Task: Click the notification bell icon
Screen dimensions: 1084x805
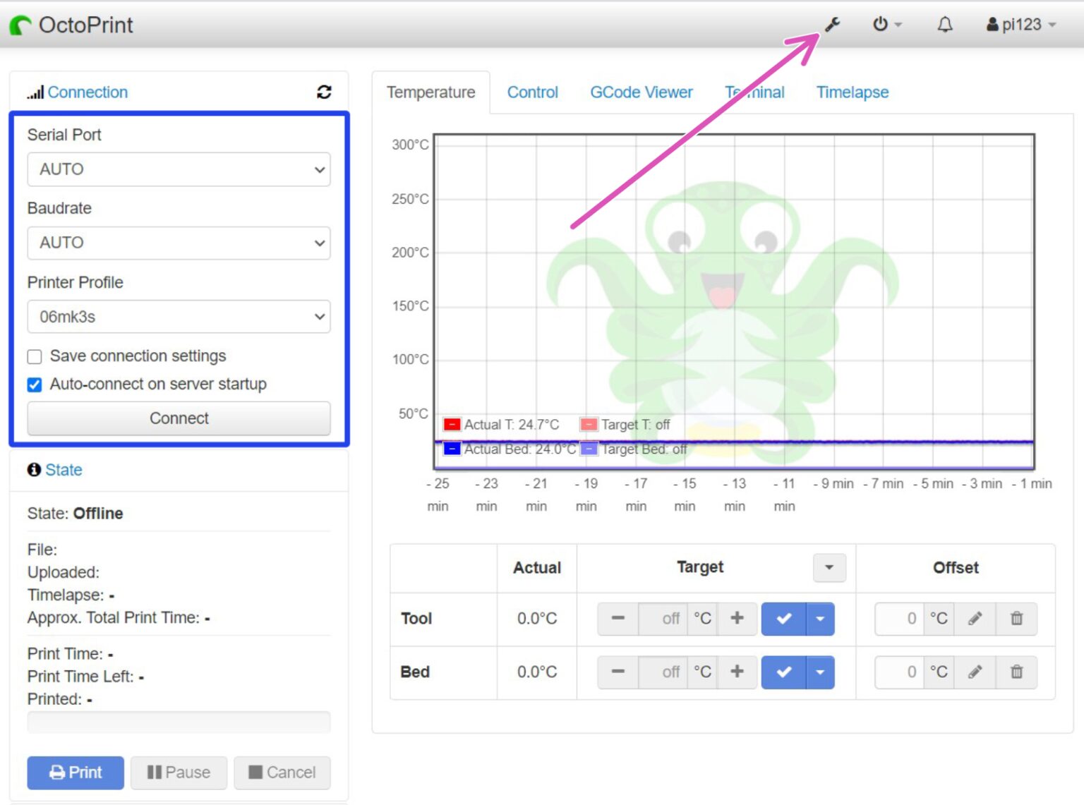Action: pos(944,25)
